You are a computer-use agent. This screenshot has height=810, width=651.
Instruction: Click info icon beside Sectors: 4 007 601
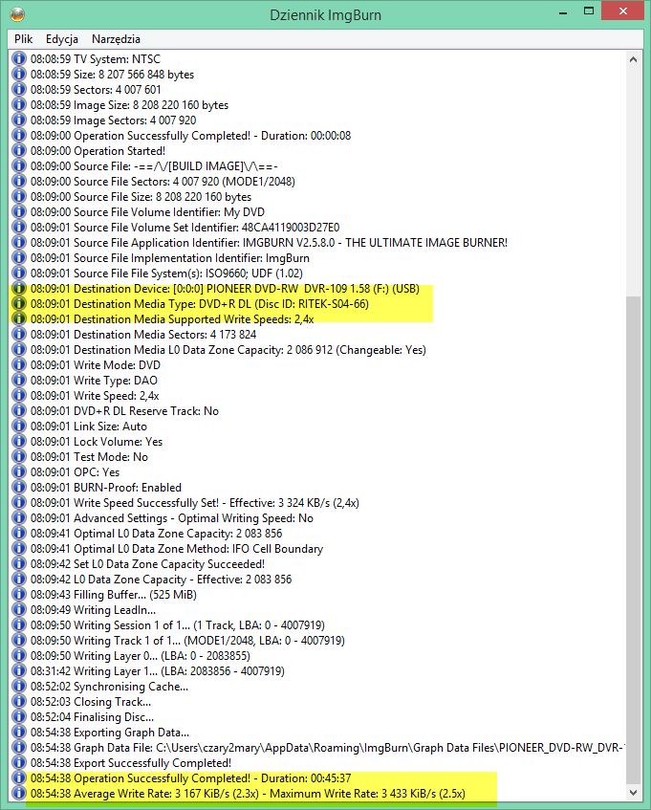(19, 89)
